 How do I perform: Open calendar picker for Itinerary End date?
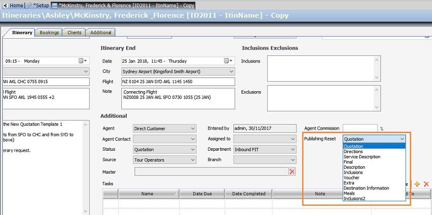226,61
